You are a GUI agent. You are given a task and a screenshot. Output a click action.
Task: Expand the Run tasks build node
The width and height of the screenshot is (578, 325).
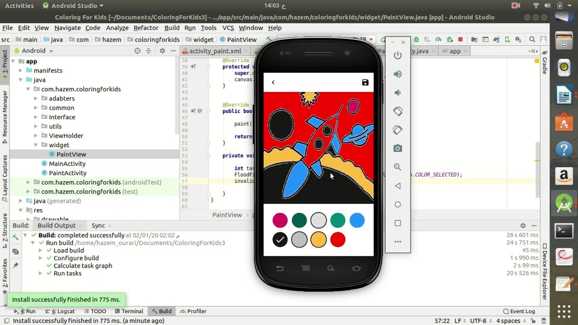click(x=40, y=274)
